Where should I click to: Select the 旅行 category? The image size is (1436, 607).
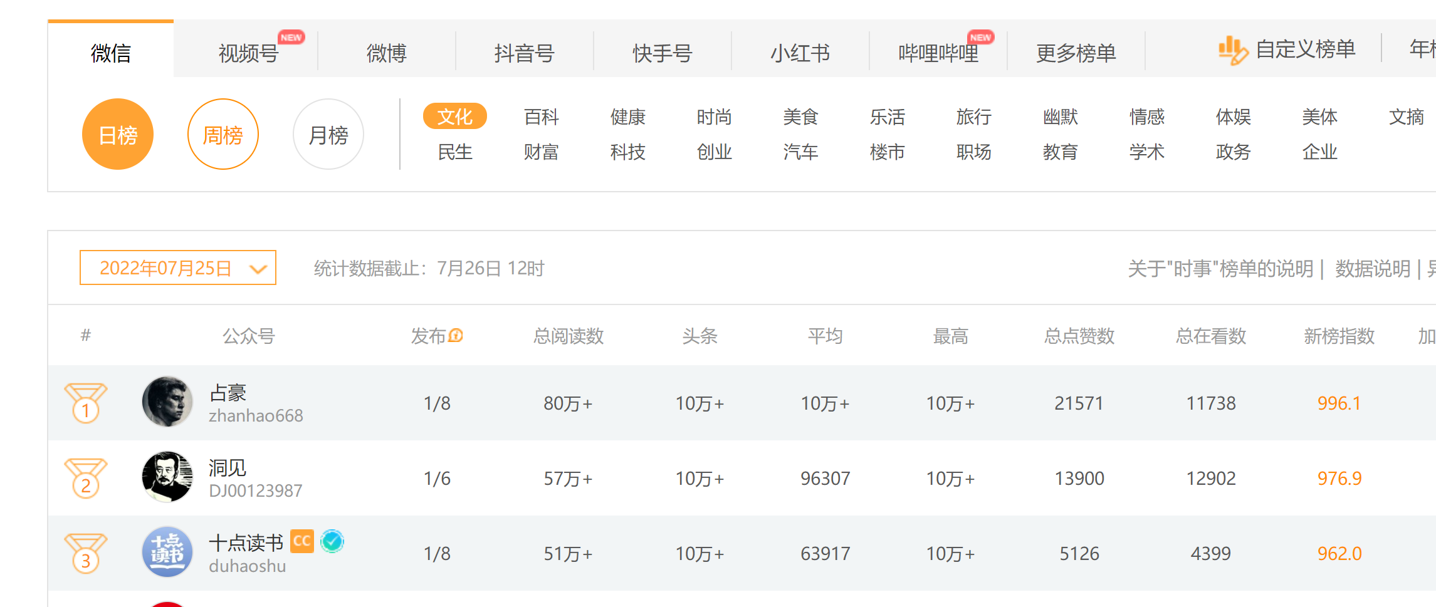tap(974, 117)
